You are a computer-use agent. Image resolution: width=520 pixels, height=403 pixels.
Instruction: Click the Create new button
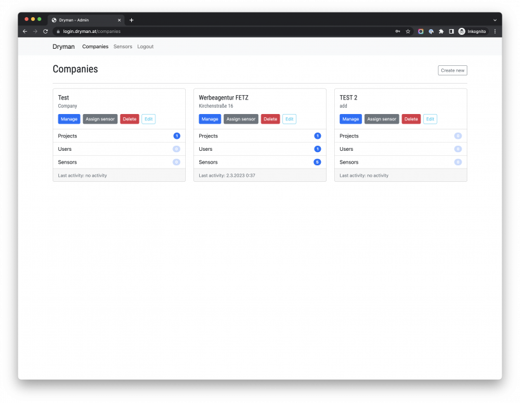coord(452,70)
